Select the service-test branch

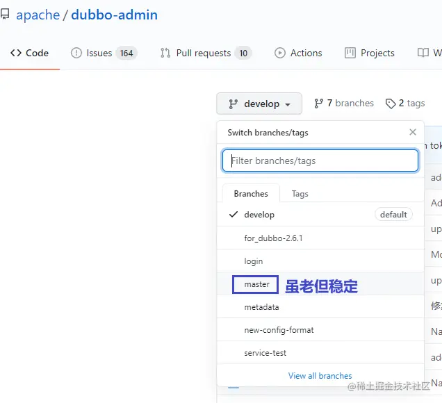point(320,353)
